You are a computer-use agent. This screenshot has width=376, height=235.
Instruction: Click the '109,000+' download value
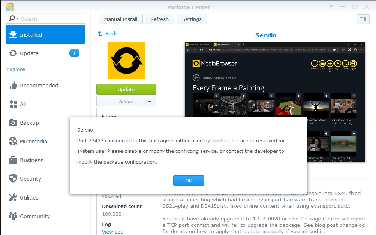[114, 214]
